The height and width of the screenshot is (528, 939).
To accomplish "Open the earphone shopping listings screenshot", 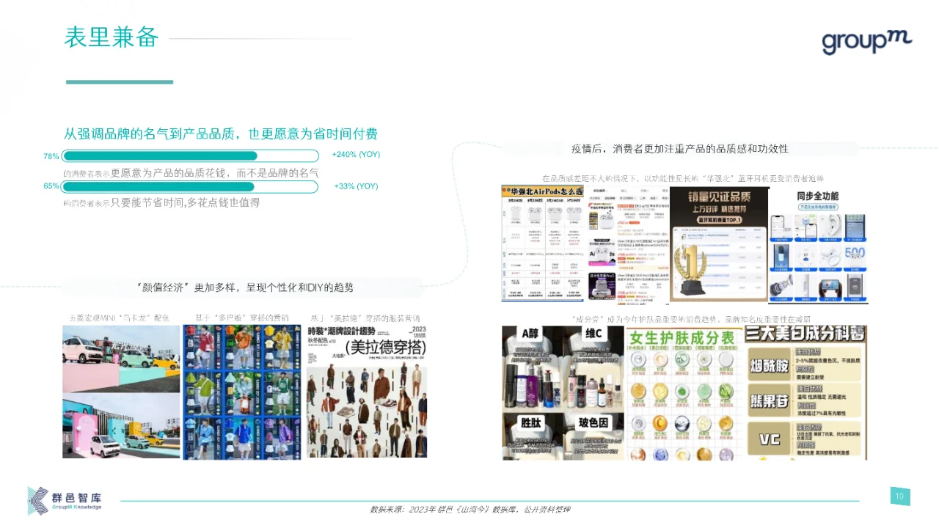I will [627, 243].
